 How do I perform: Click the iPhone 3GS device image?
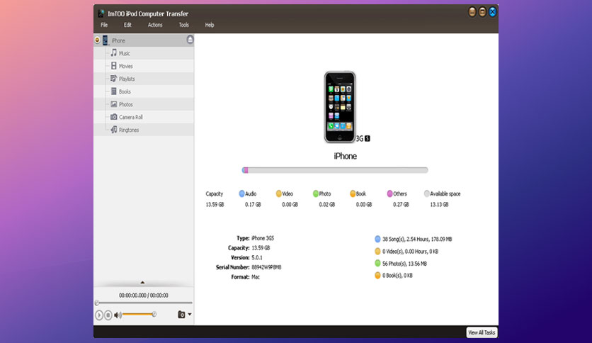tap(340, 107)
